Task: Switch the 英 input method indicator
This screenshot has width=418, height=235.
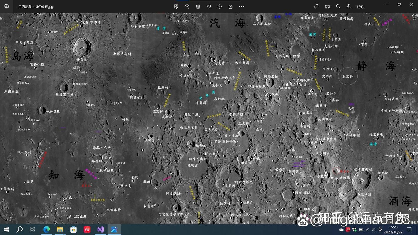Action: (x=380, y=229)
